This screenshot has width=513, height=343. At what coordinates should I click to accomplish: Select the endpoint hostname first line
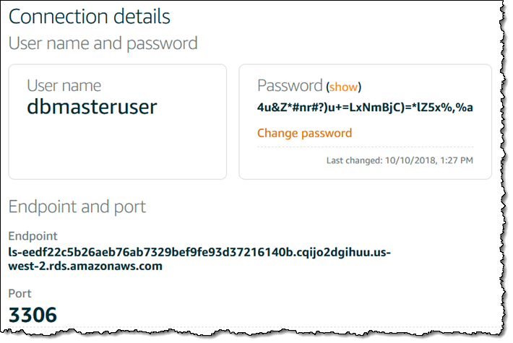tap(199, 252)
